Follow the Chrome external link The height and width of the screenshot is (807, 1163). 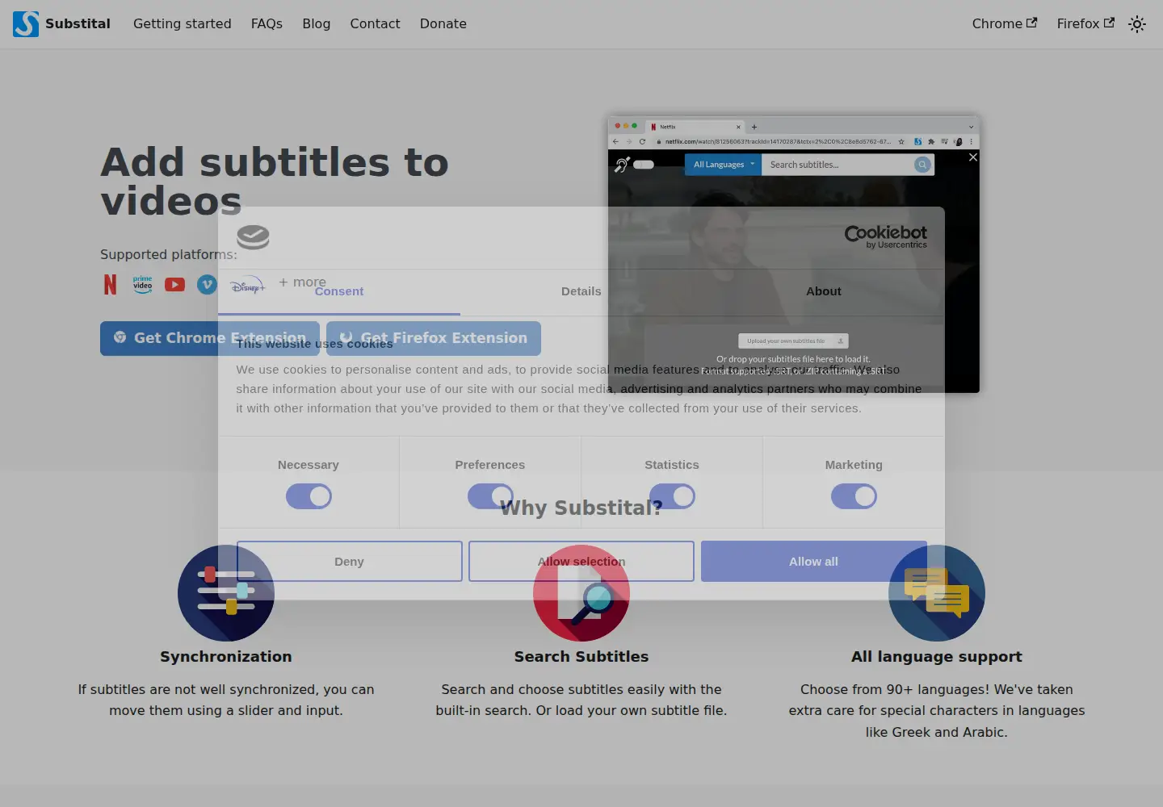[x=1005, y=24]
